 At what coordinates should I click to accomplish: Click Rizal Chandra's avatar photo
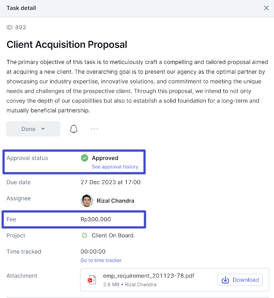click(x=87, y=201)
